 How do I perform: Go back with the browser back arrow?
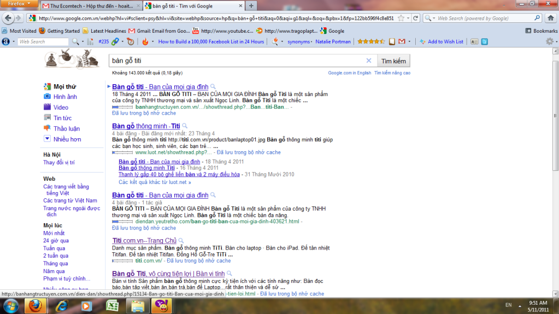click(8, 18)
